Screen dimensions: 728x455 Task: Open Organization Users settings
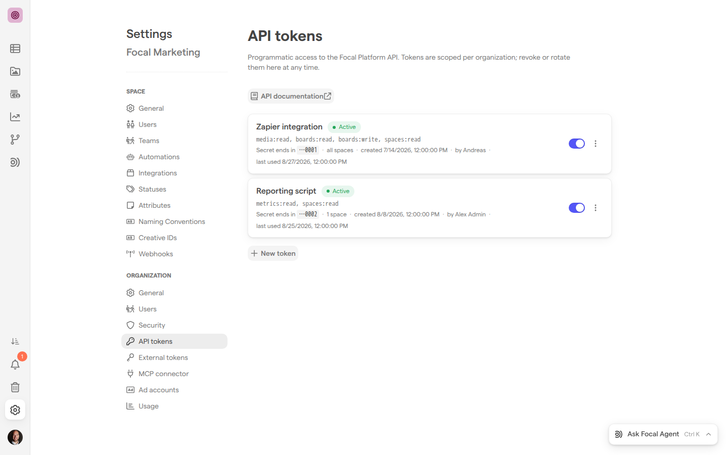[174, 309]
